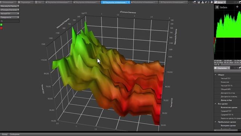Click the Номер status bar item
The width and height of the screenshot is (241, 136).
tap(5, 134)
